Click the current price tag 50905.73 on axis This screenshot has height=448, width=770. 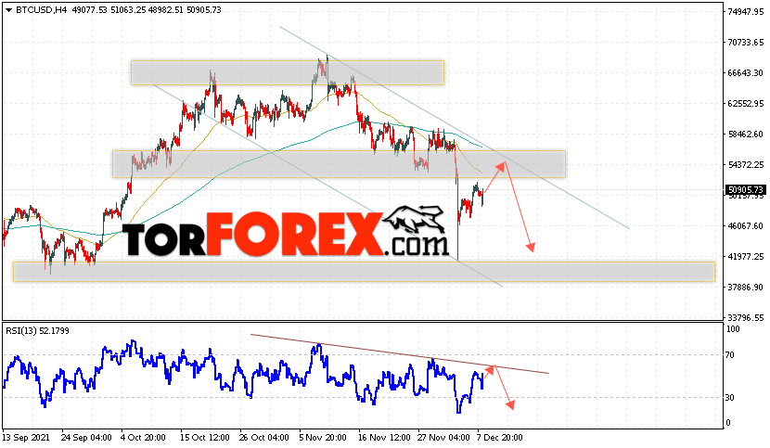pos(746,189)
